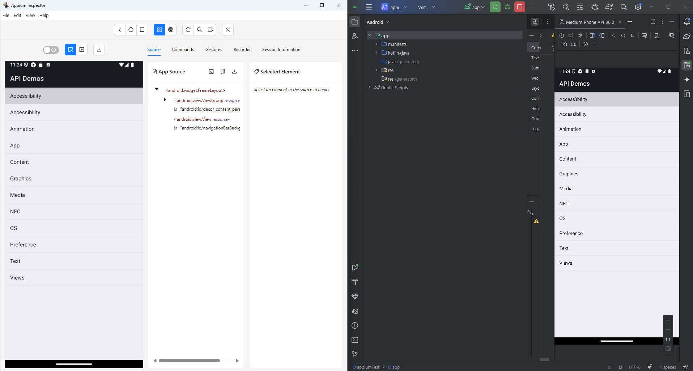This screenshot has height=371, width=693.
Task: Open the File menu in Appium Inspector
Action: [x=6, y=16]
